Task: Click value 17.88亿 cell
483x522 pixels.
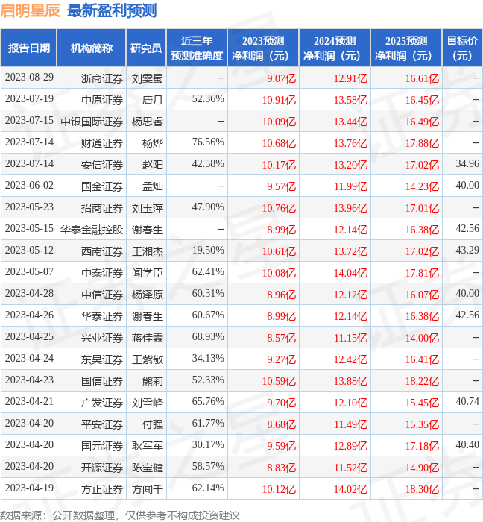Action: click(422, 143)
